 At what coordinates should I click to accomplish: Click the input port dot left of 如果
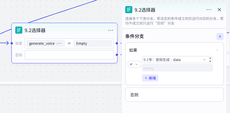coord(12,43)
